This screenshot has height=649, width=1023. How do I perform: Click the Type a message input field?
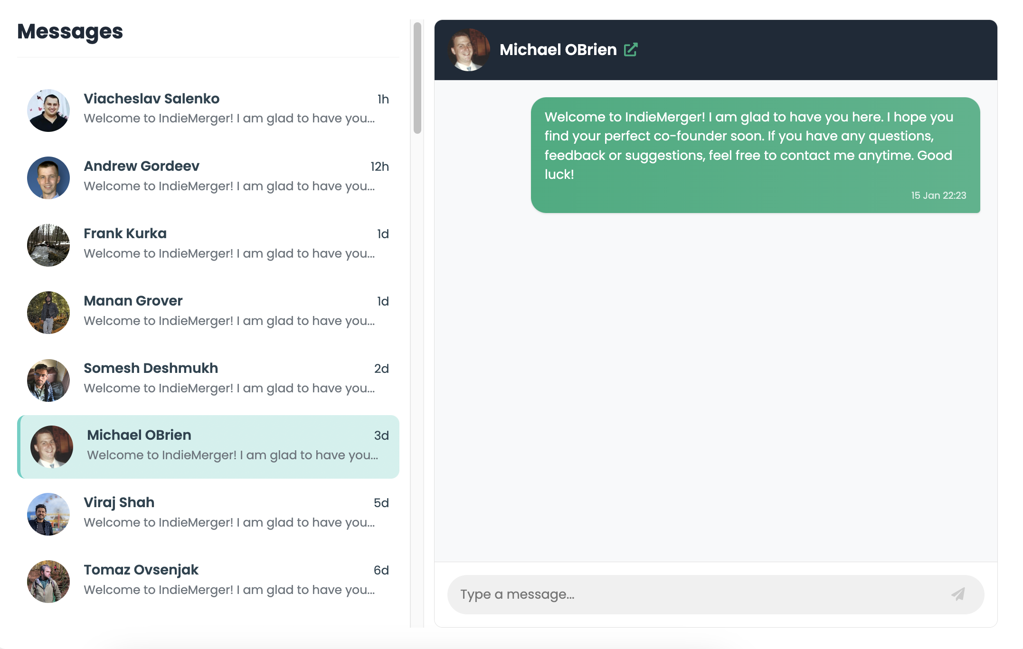point(665,594)
